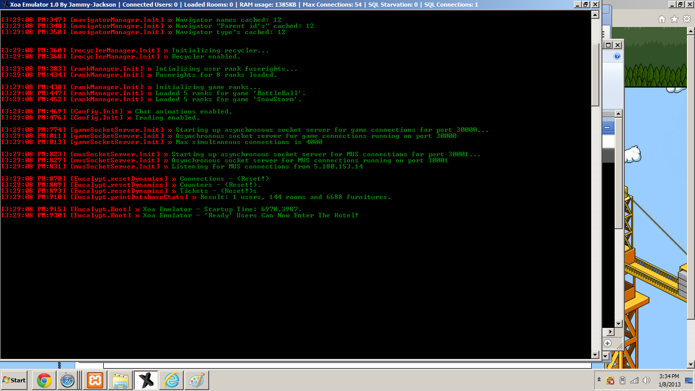This screenshot has height=391, width=695.
Task: Click the battery tray icon
Action: point(622,380)
